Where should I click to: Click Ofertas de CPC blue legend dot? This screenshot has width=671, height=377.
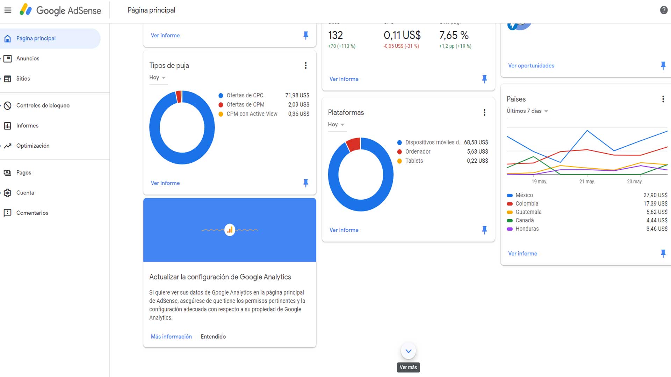(221, 96)
